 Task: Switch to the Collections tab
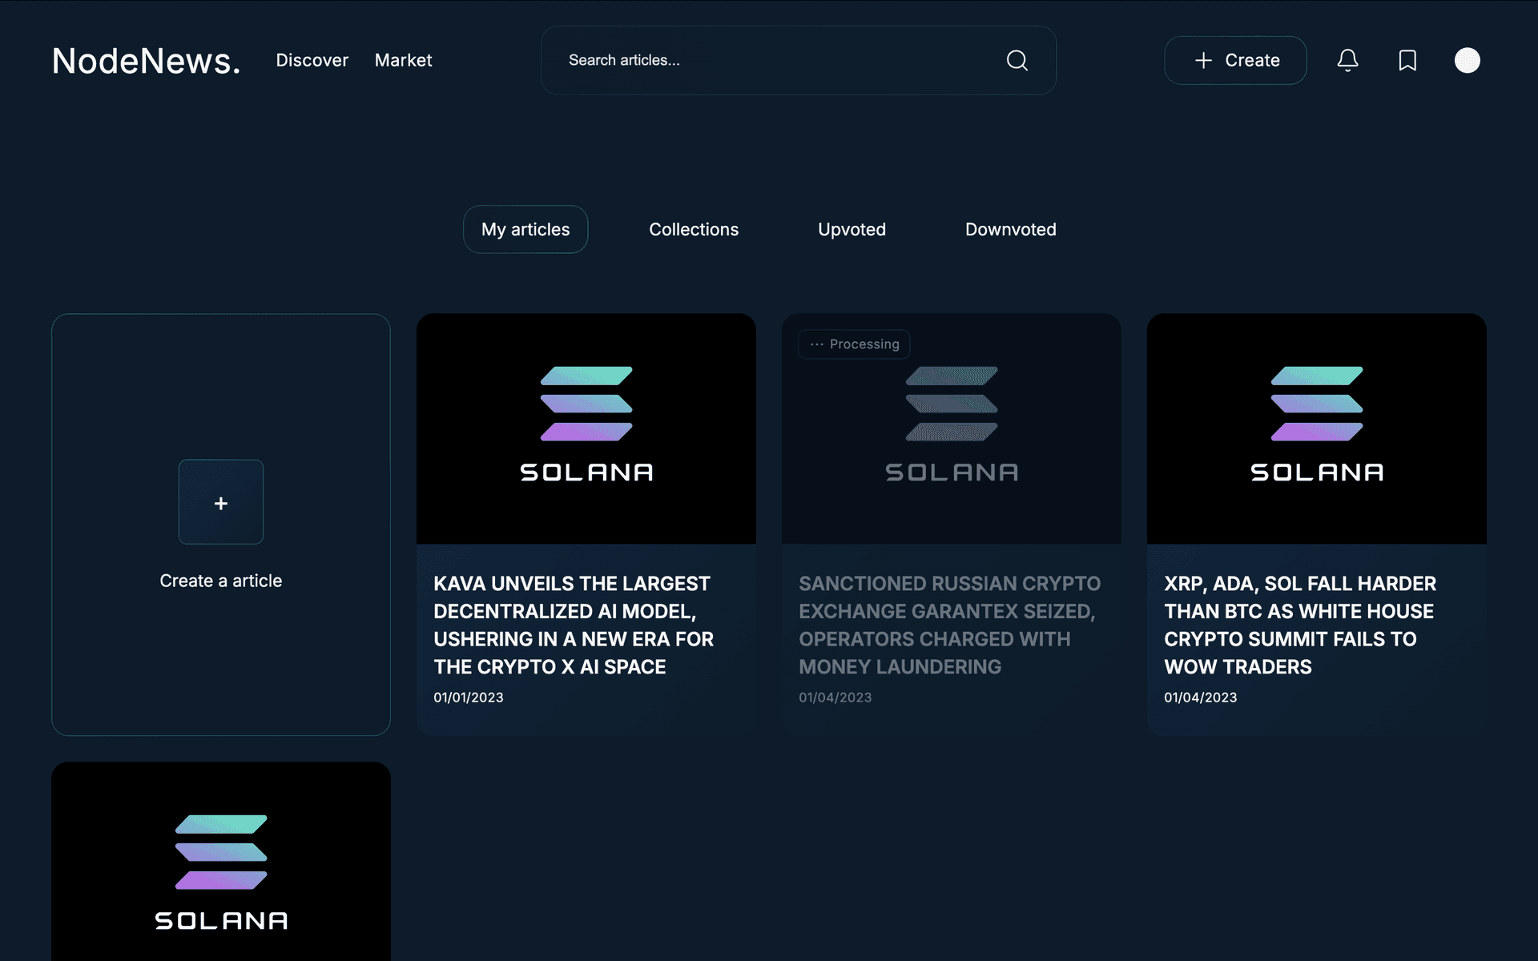(694, 229)
